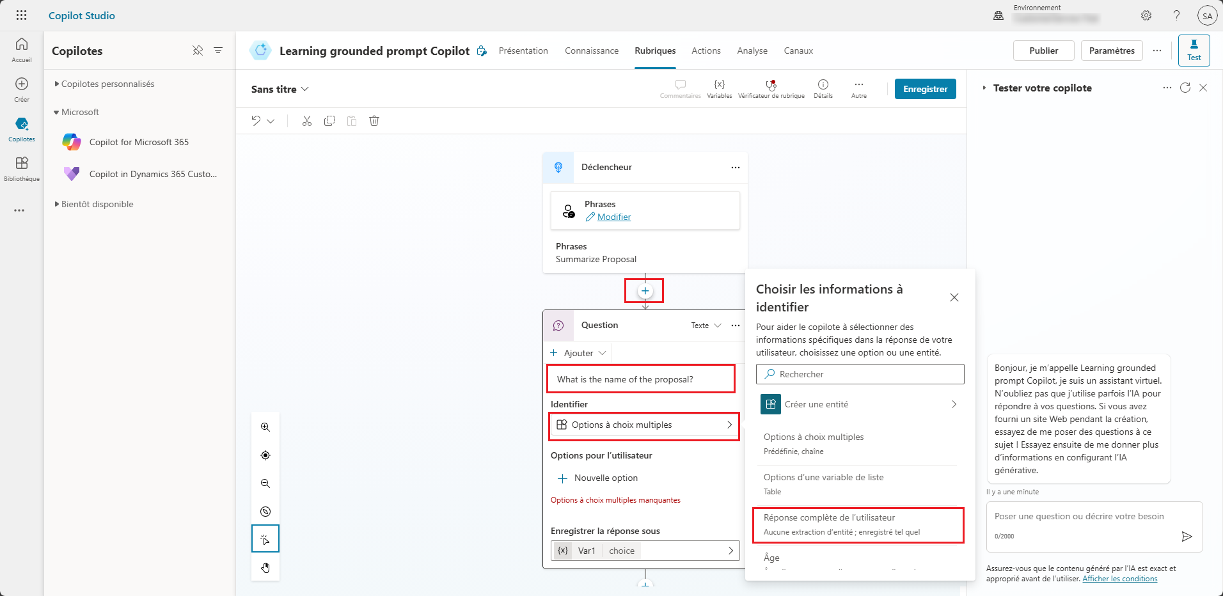The height and width of the screenshot is (596, 1223).
Task: Open Var1 variable properties
Action: click(x=645, y=551)
